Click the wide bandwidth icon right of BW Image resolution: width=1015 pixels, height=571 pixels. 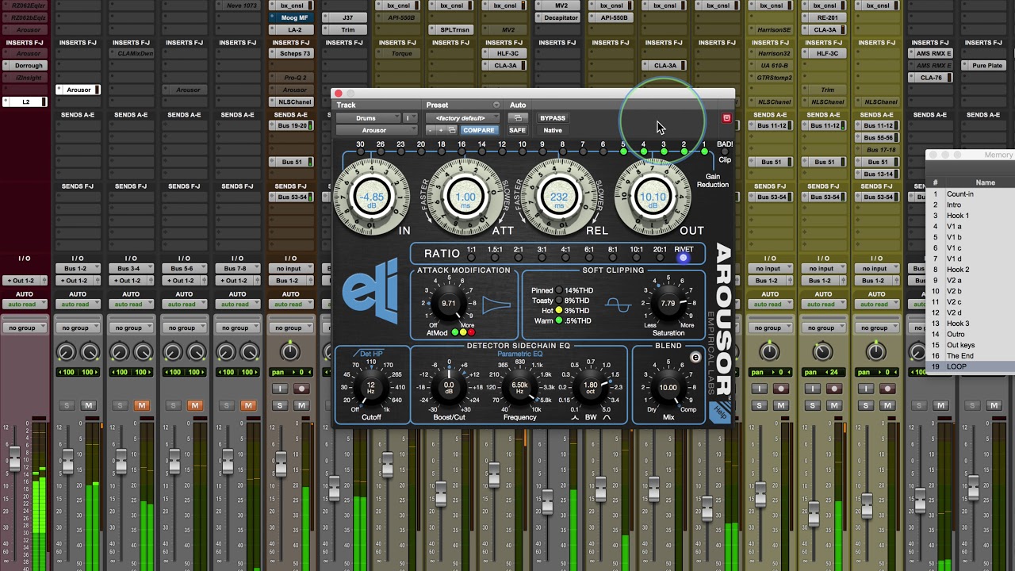point(606,417)
